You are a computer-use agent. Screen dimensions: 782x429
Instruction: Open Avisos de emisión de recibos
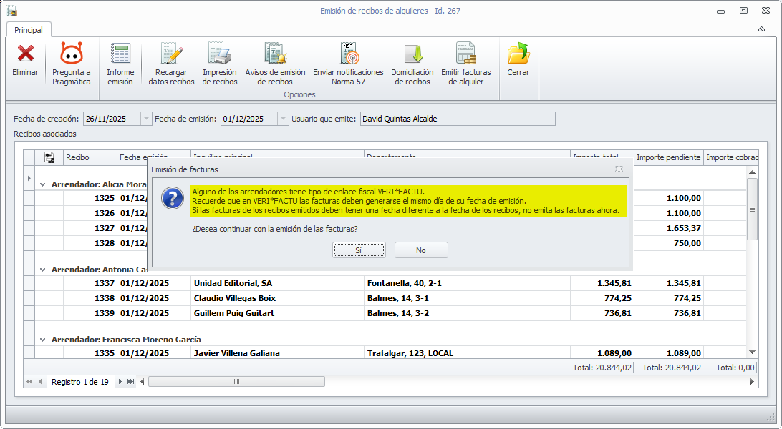tap(275, 64)
